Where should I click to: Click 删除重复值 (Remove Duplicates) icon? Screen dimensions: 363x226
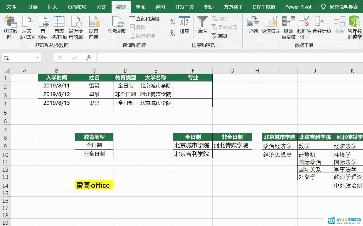pos(289,21)
